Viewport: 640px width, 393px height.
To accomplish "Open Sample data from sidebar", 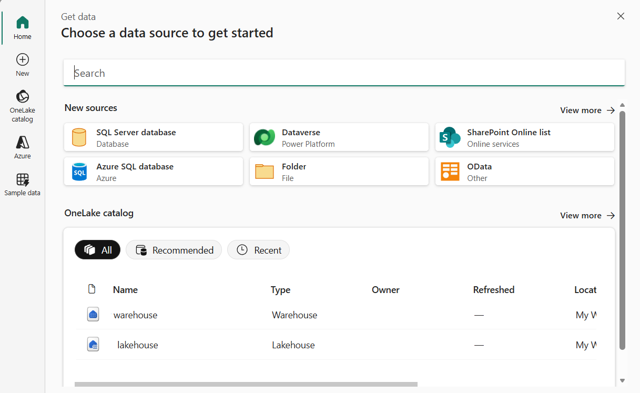I will [x=22, y=180].
